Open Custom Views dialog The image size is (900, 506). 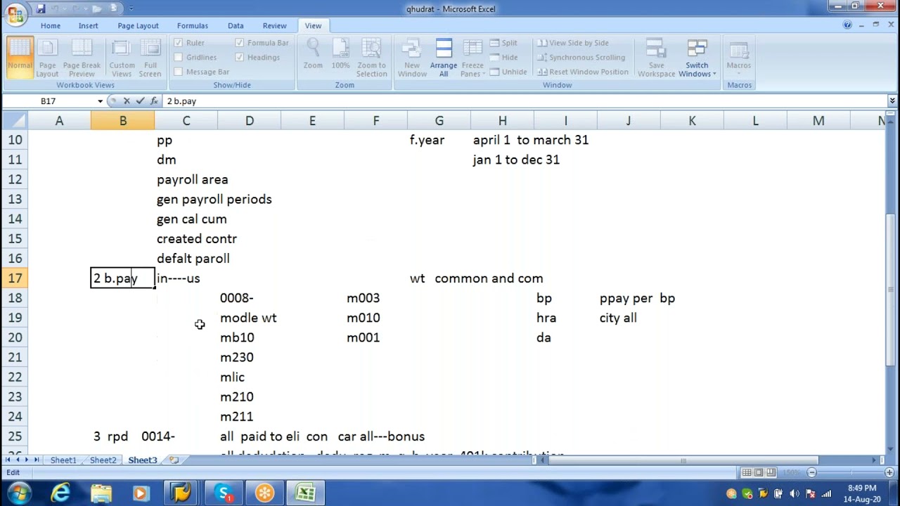click(122, 58)
